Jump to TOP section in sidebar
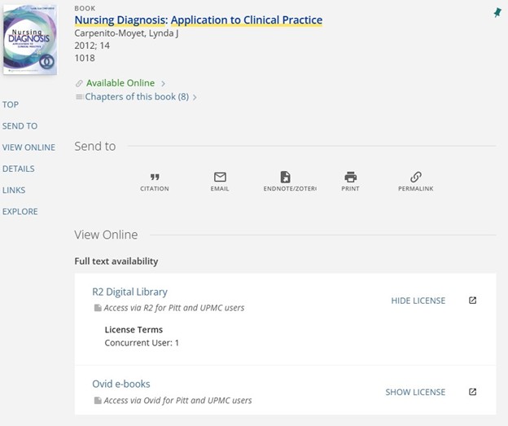Image resolution: width=508 pixels, height=426 pixels. pos(11,104)
